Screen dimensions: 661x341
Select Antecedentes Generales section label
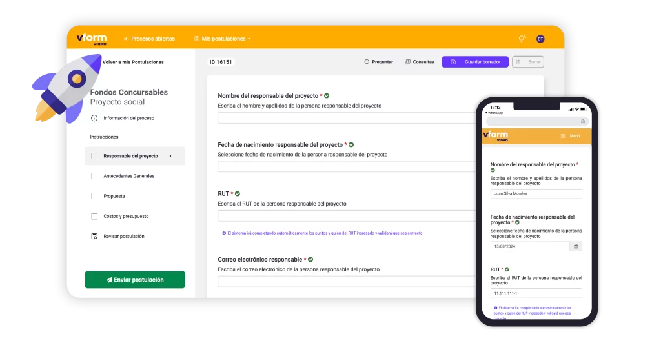coord(129,176)
